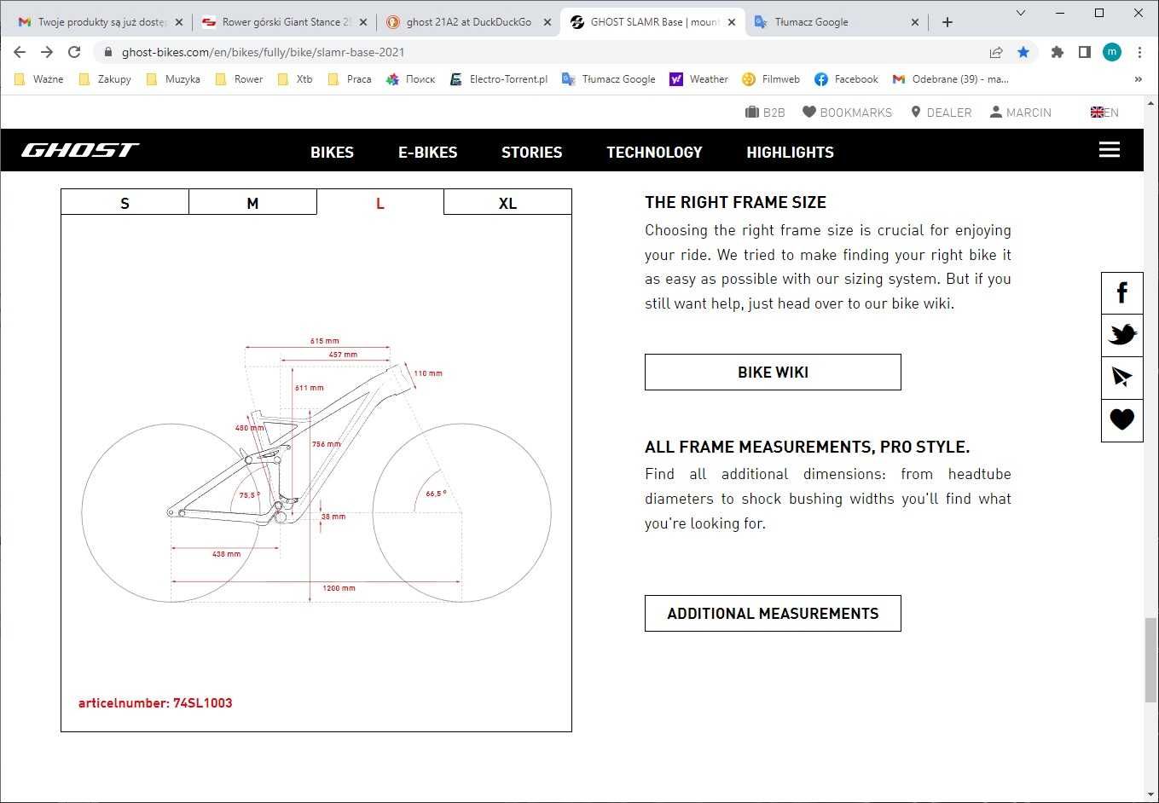Viewport: 1159px width, 803px height.
Task: Go forward in browser history
Action: pyautogui.click(x=47, y=52)
